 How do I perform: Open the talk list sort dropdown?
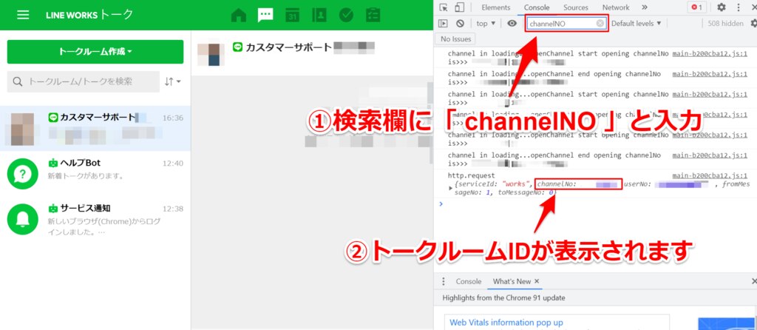tap(172, 81)
